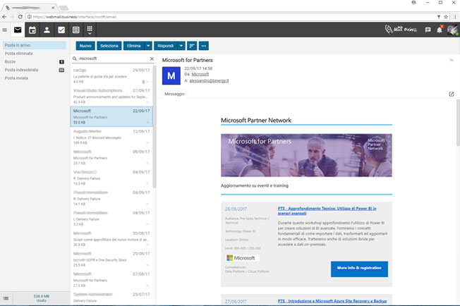Focus the search field containing microsoft
This screenshot has width=460, height=306.
point(113,59)
